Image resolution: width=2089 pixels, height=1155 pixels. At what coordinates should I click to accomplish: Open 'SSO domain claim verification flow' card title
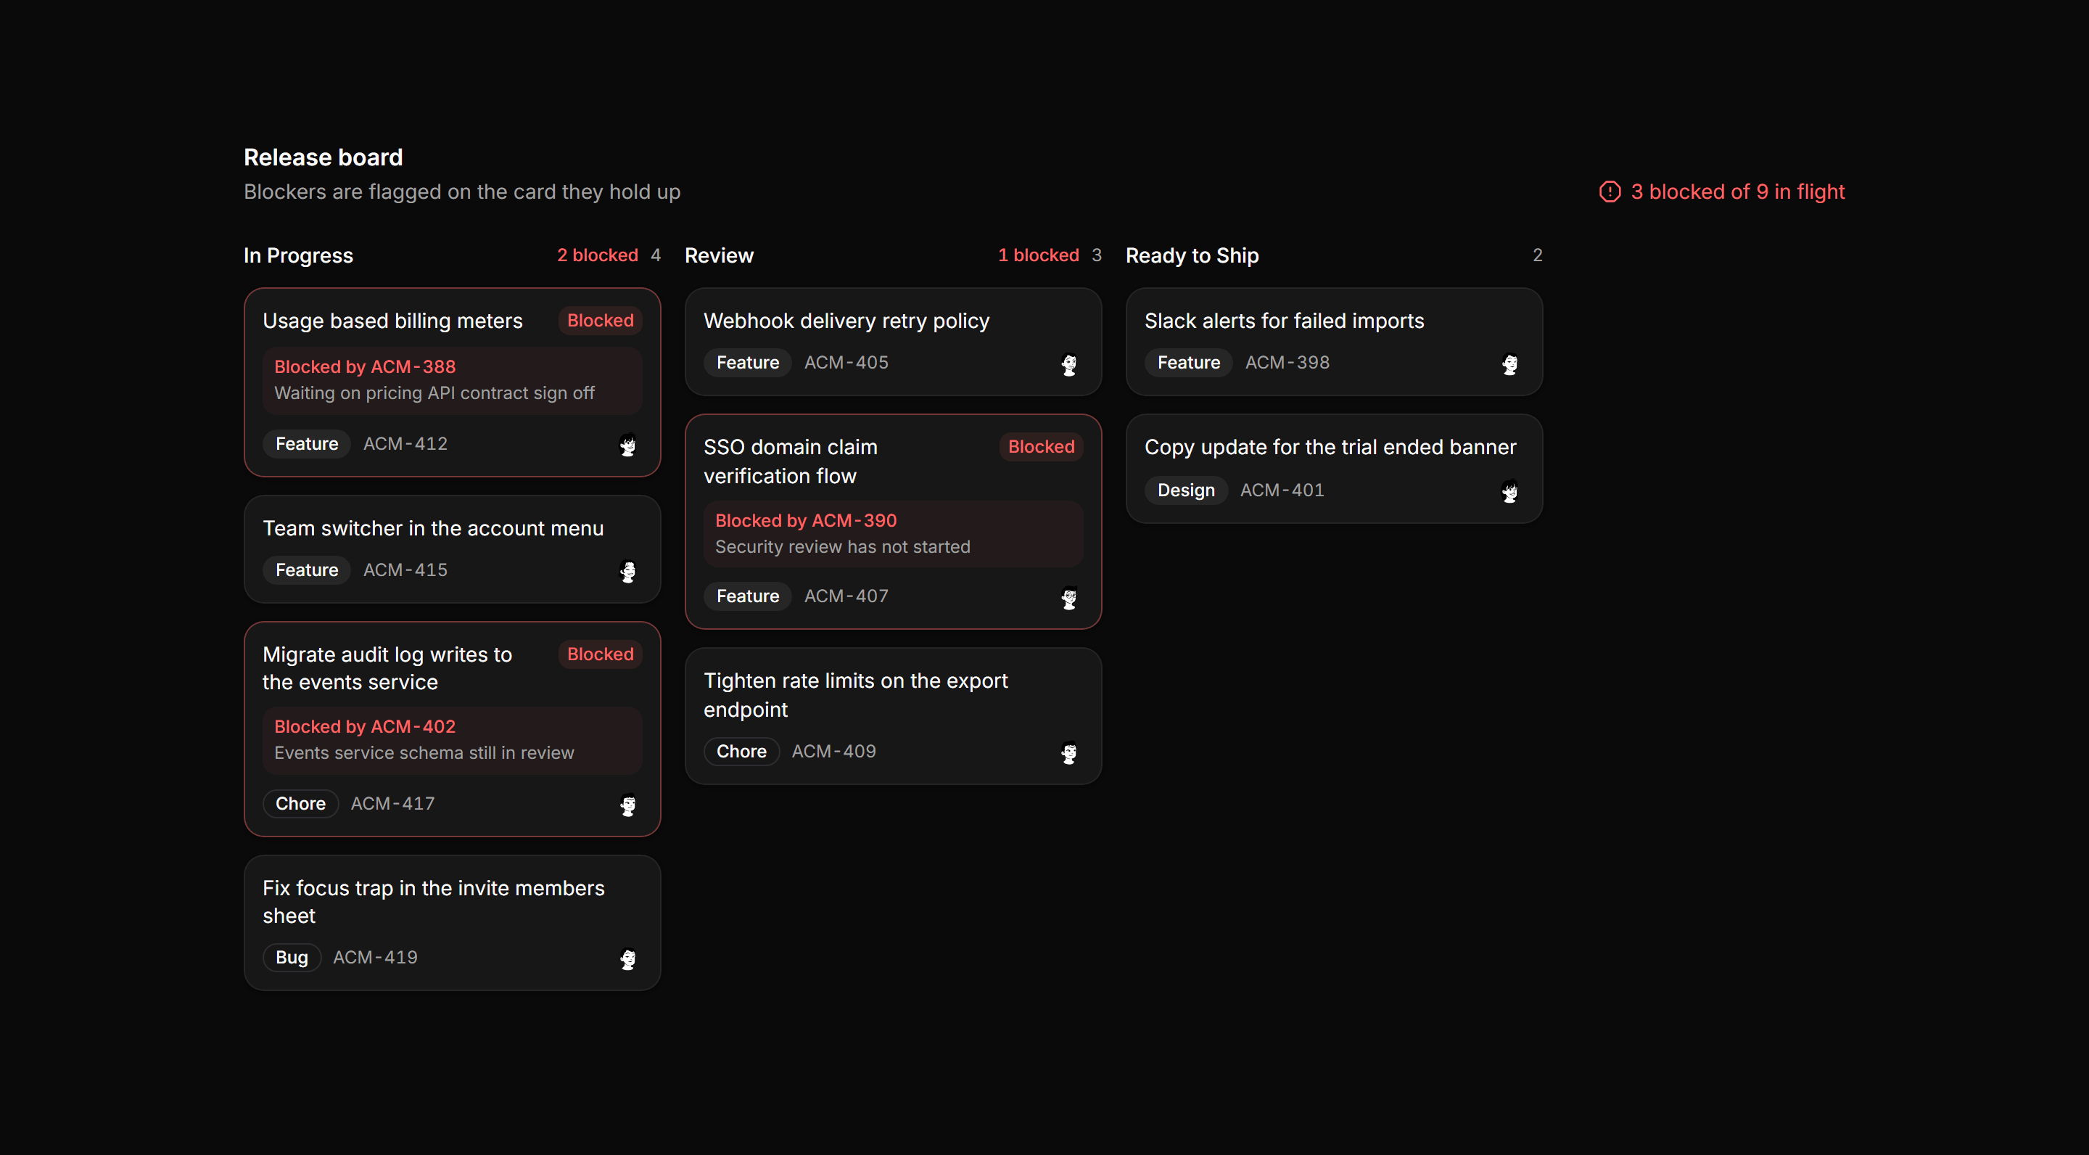point(791,461)
